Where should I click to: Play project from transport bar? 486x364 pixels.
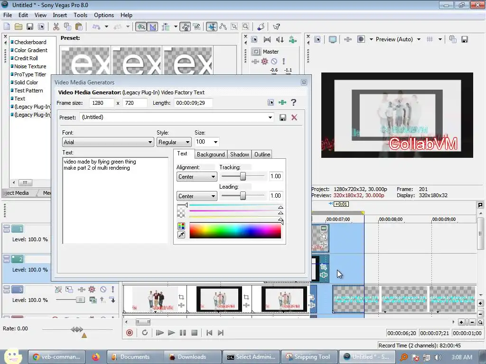[x=171, y=333]
